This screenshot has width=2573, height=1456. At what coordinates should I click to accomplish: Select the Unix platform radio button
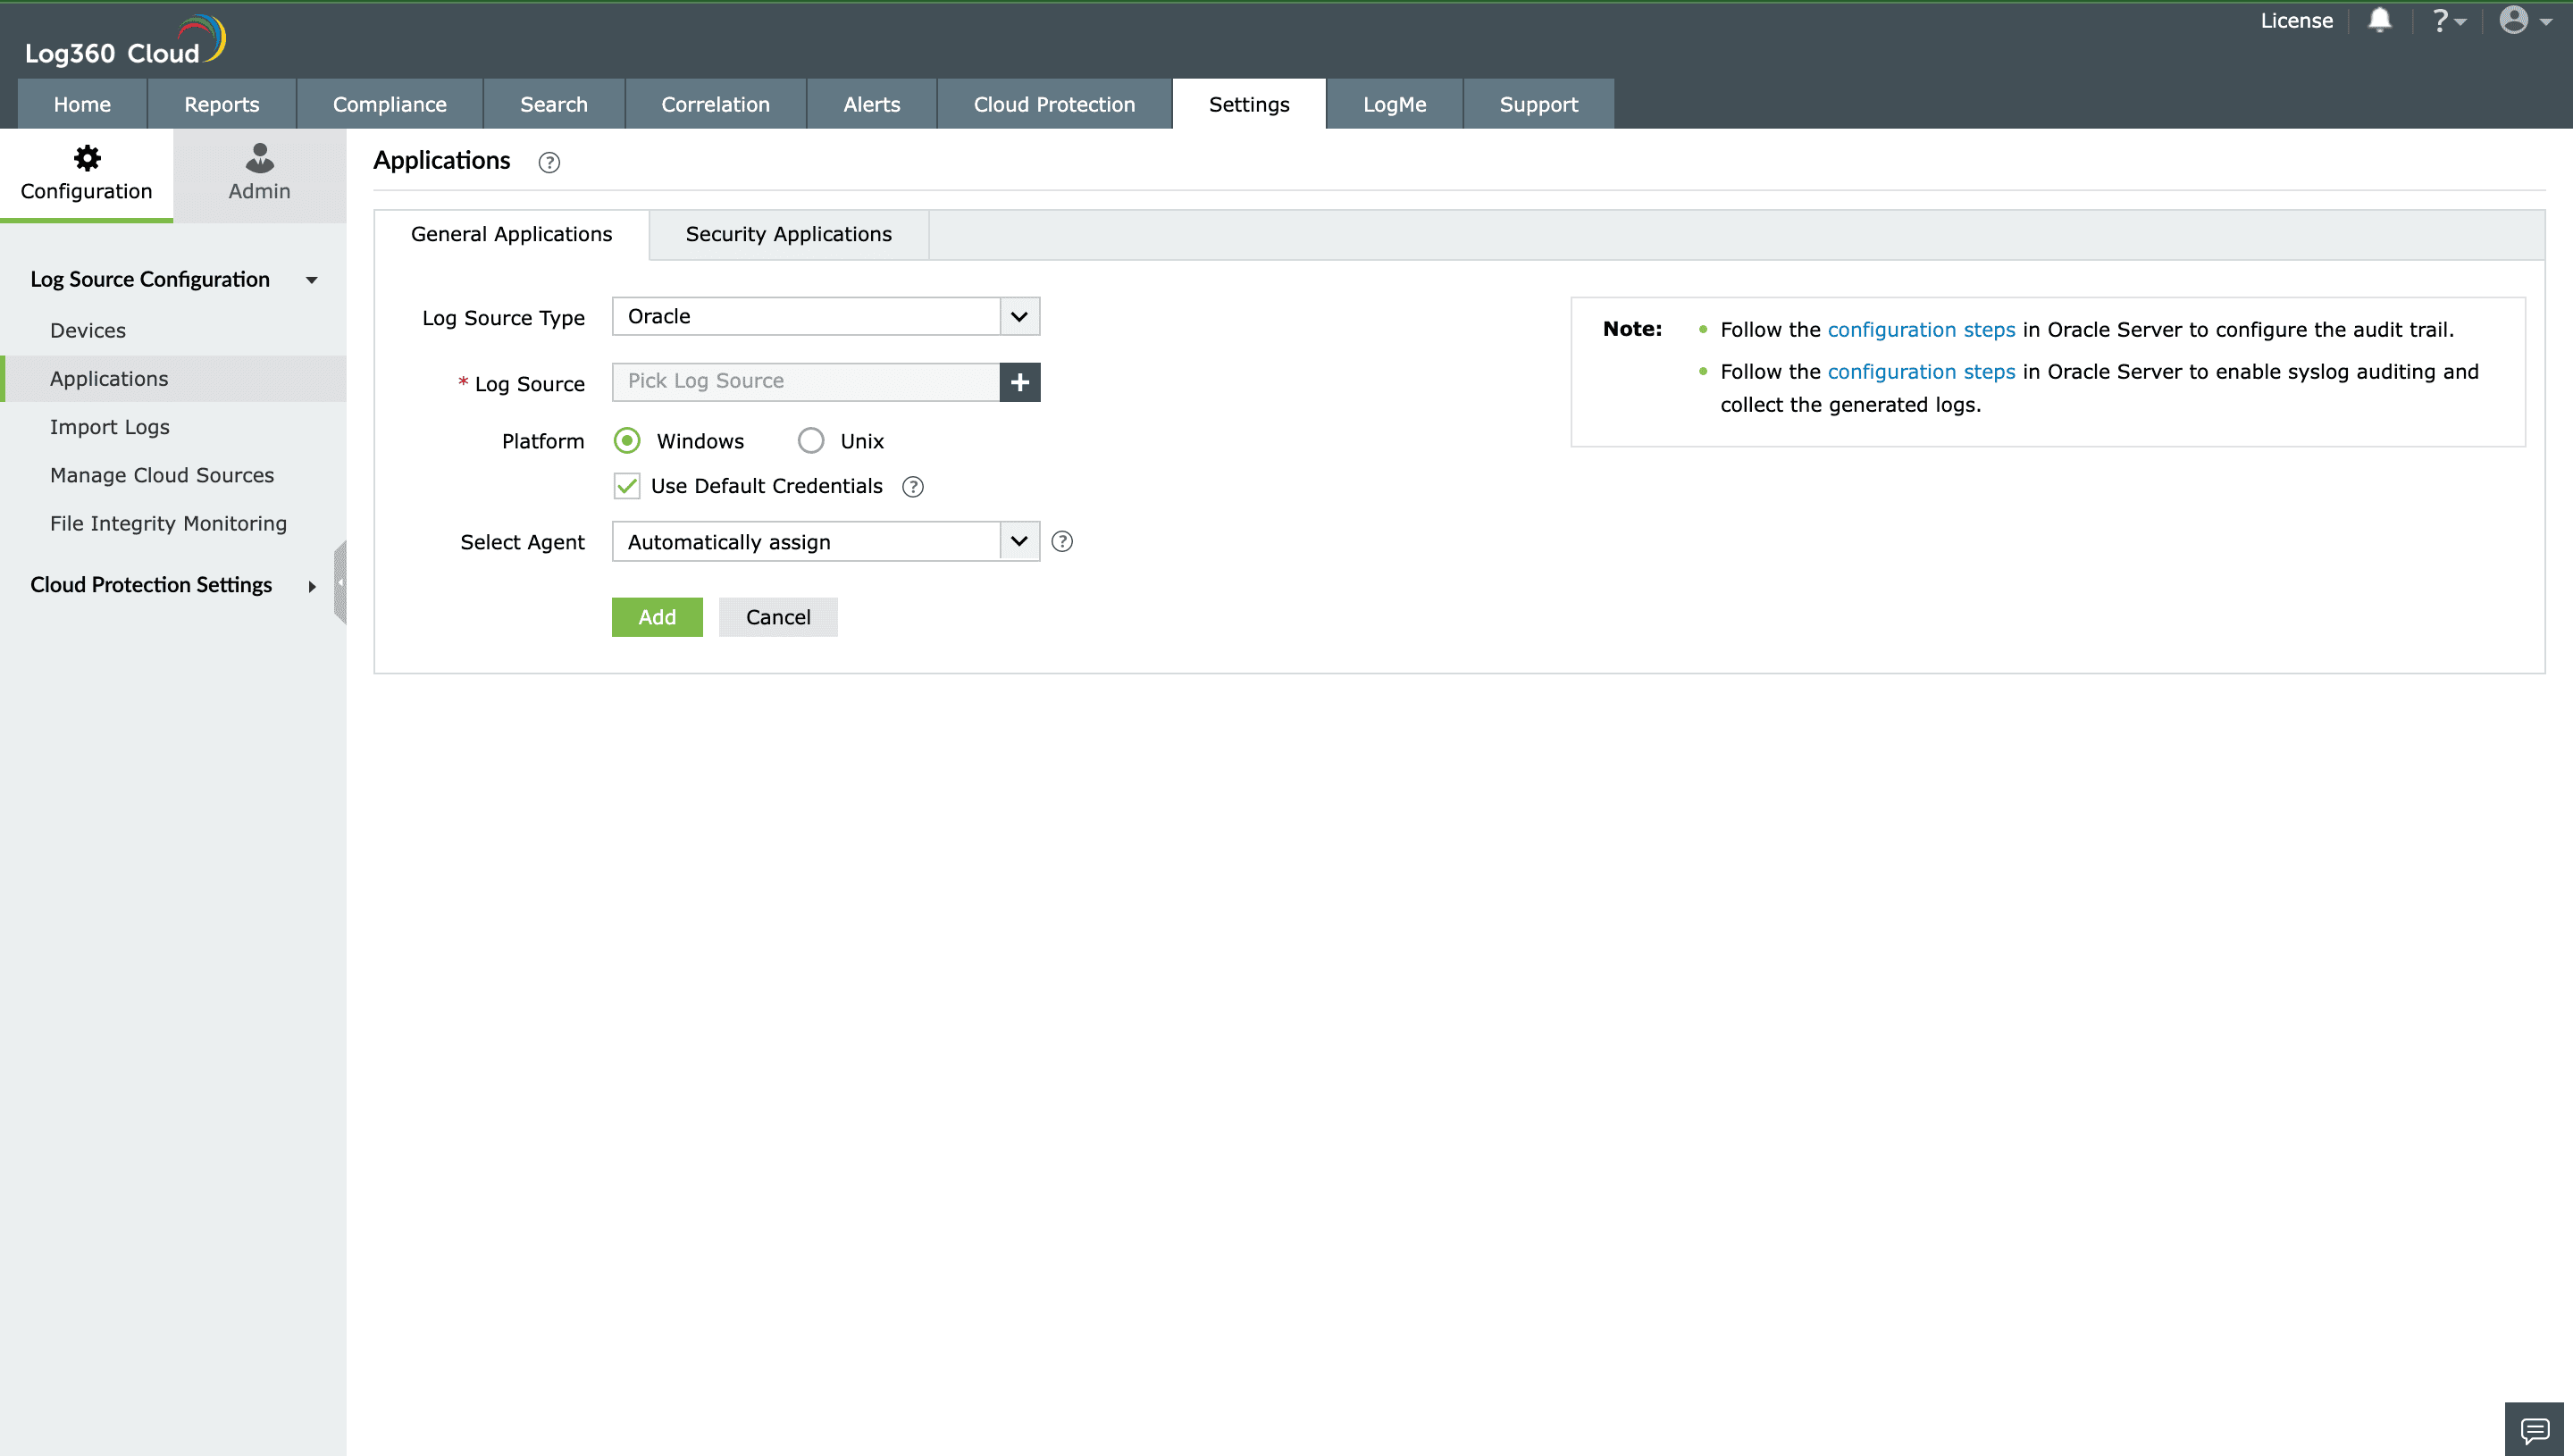tap(811, 441)
